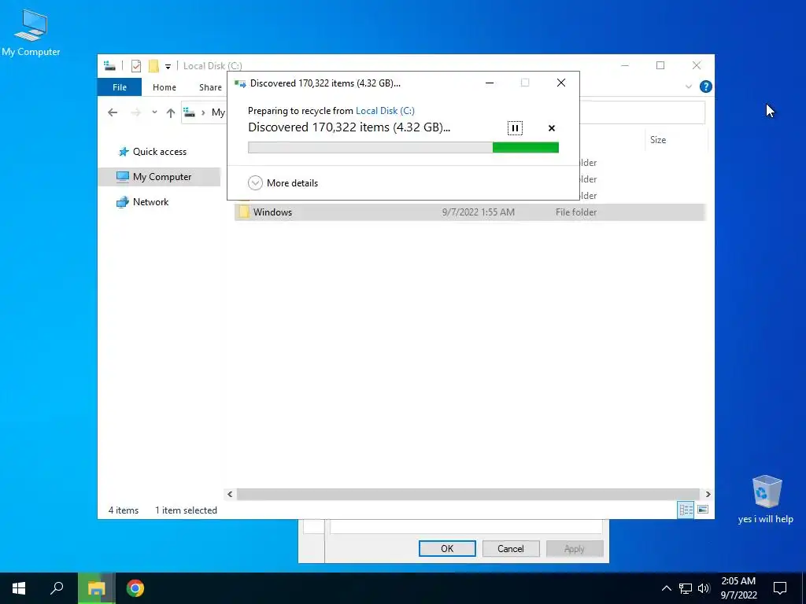Open recent locations dropdown arrow
The image size is (806, 604).
coord(154,112)
